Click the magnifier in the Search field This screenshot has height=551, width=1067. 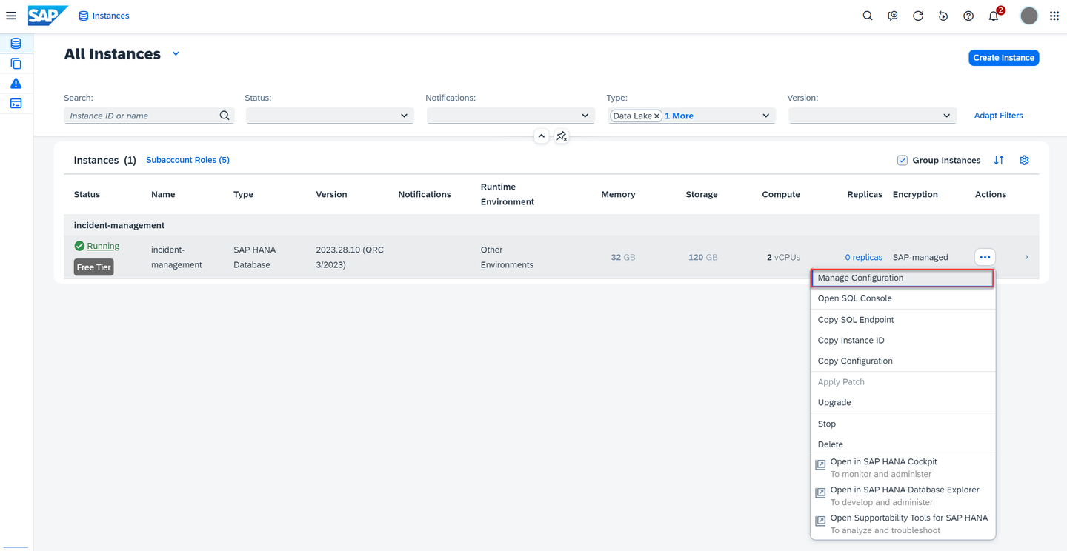pyautogui.click(x=225, y=116)
